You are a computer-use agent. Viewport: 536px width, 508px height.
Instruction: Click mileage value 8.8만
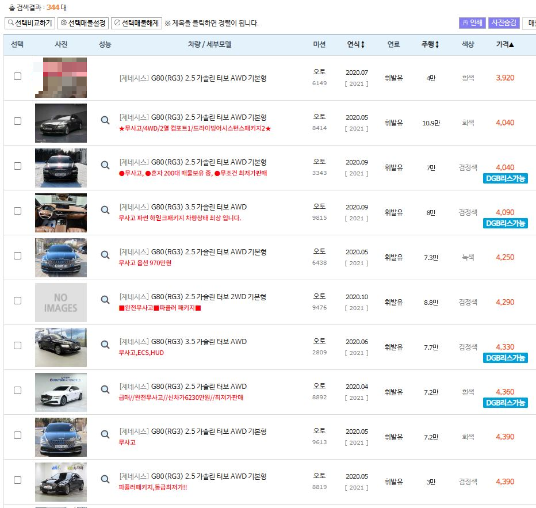pyautogui.click(x=431, y=303)
